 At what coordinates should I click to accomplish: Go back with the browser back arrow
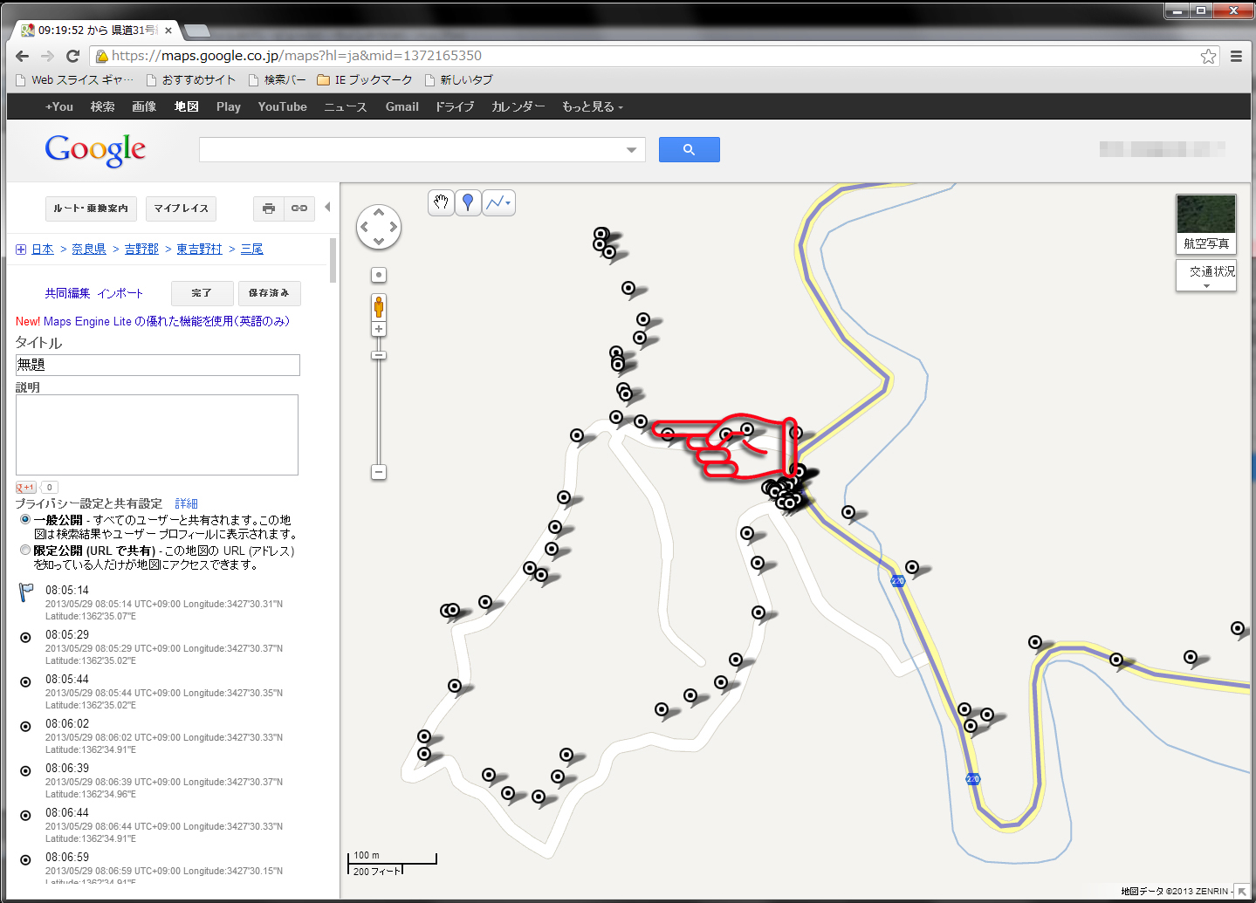click(x=23, y=56)
